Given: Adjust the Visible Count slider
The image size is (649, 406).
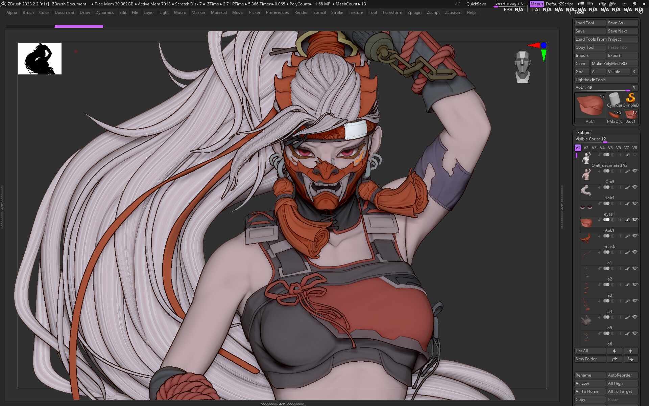Looking at the screenshot, I should pos(605,142).
